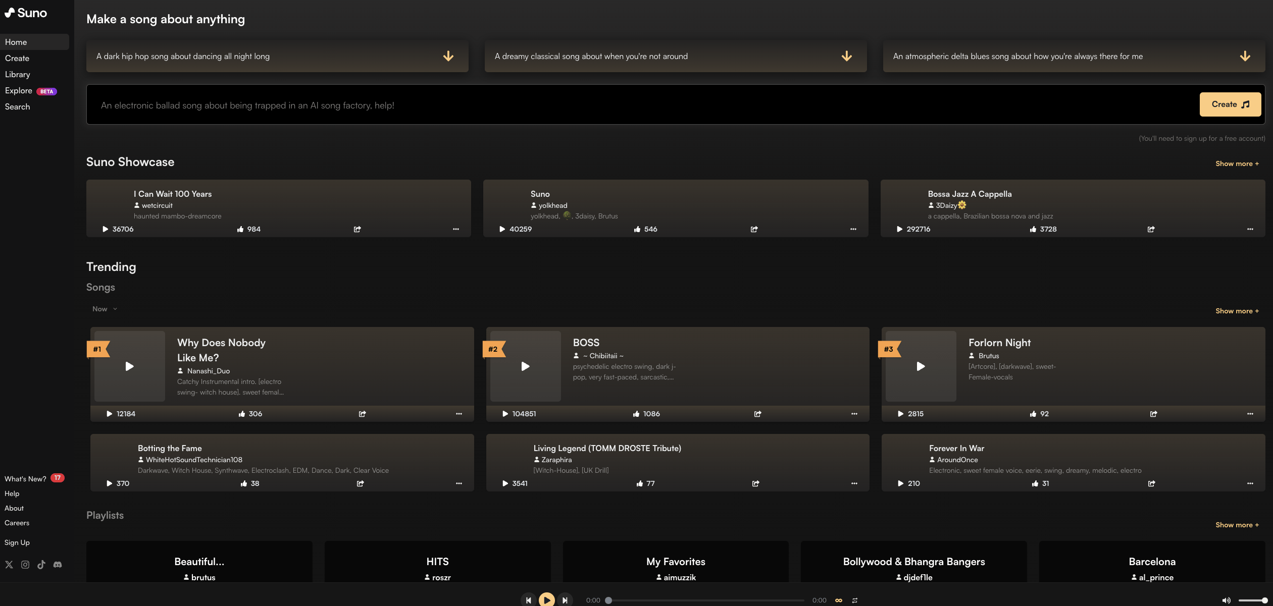
Task: Open the HITS playlist by roszr
Action: (437, 562)
